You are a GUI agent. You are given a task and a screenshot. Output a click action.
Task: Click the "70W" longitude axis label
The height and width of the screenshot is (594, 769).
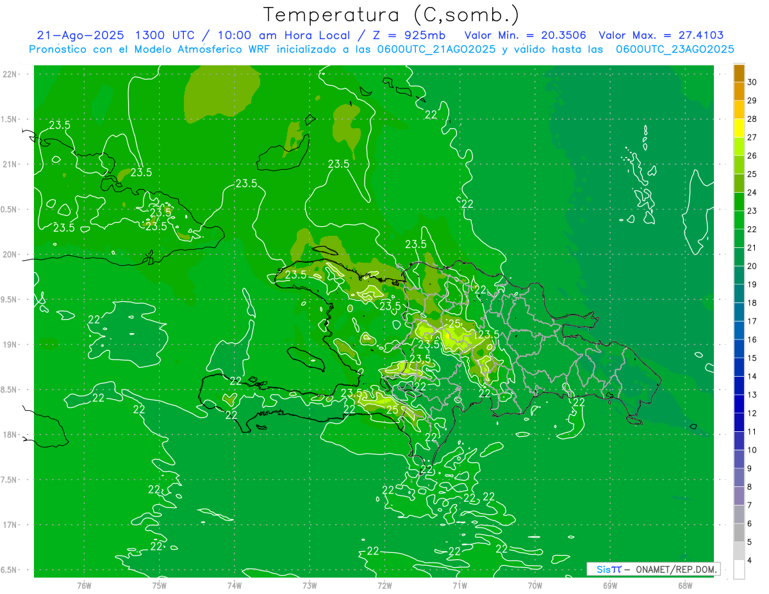point(534,585)
